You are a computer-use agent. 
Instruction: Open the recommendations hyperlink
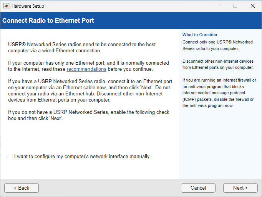(x=86, y=69)
